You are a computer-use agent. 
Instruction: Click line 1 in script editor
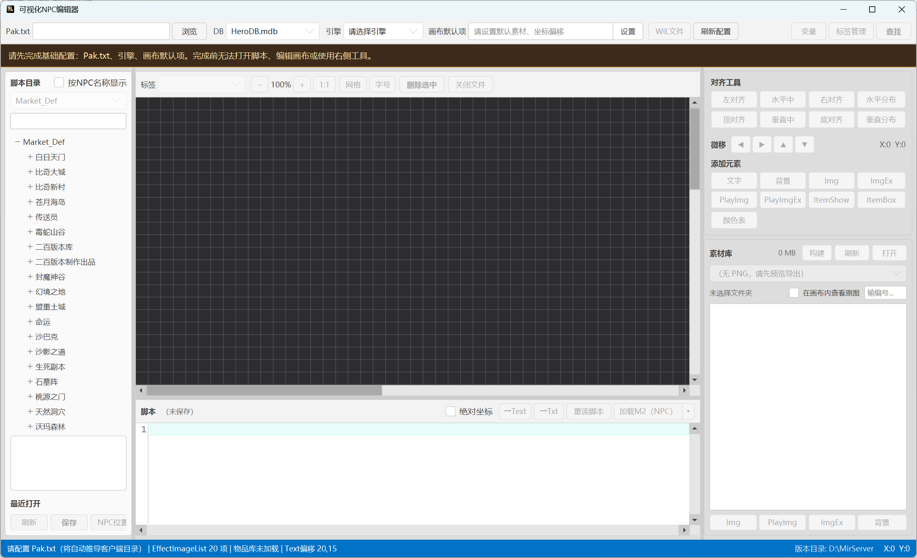coord(419,429)
